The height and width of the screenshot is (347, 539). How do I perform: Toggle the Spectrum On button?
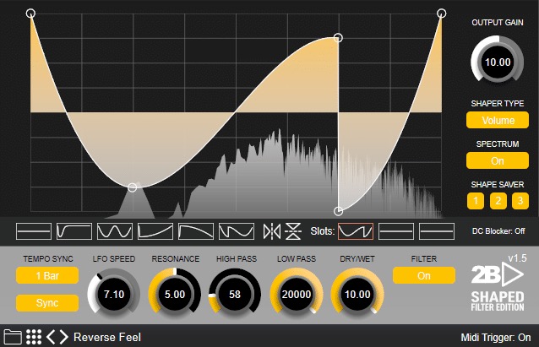498,160
